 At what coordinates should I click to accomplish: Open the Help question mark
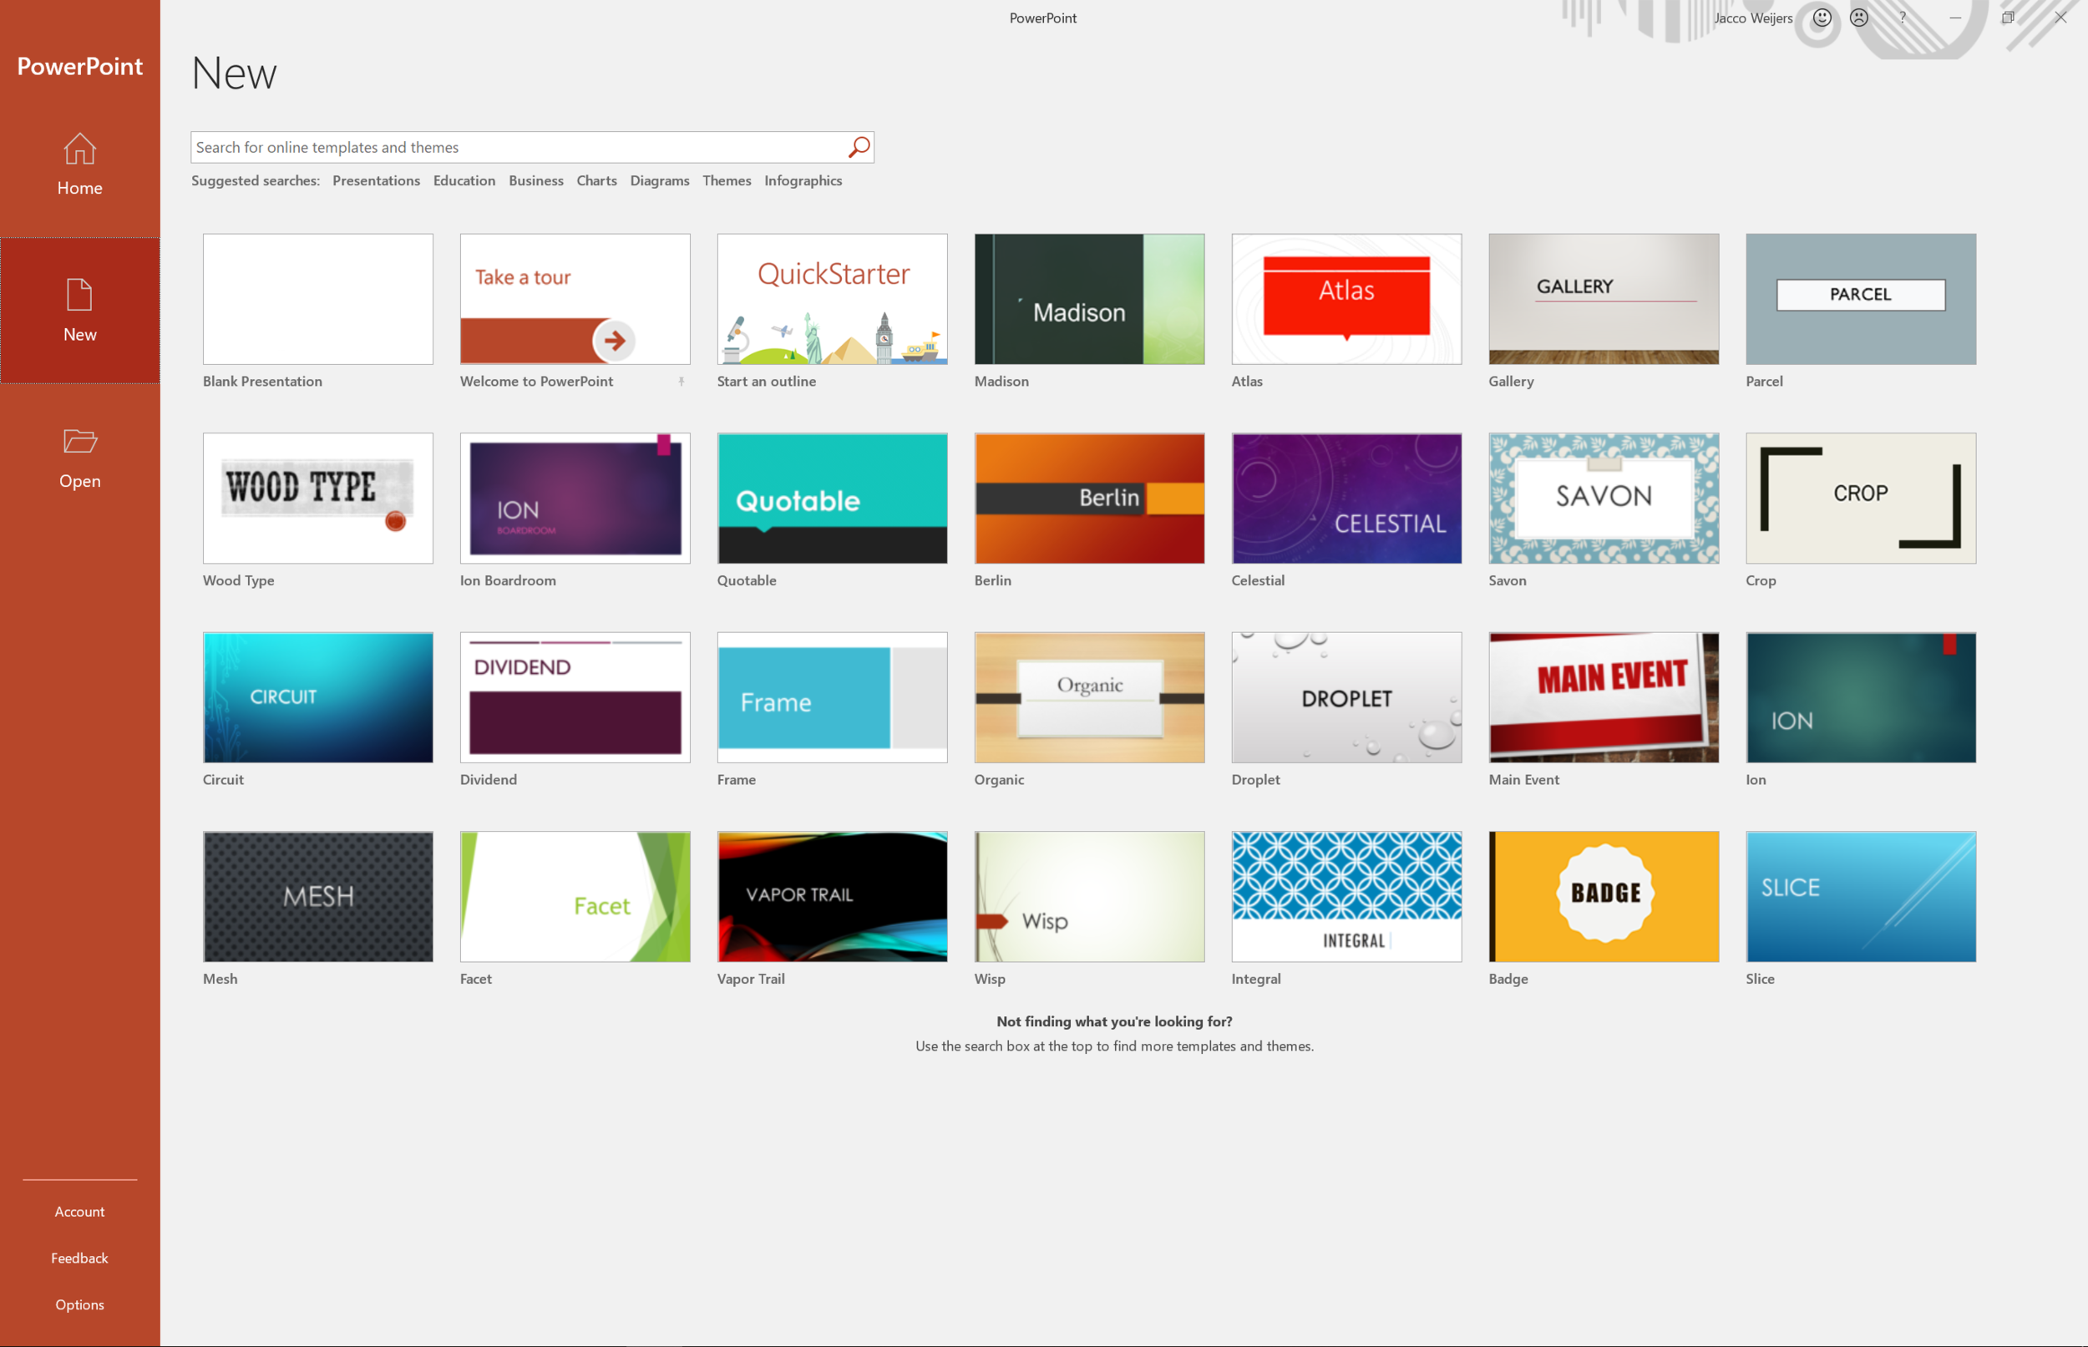coord(1903,18)
